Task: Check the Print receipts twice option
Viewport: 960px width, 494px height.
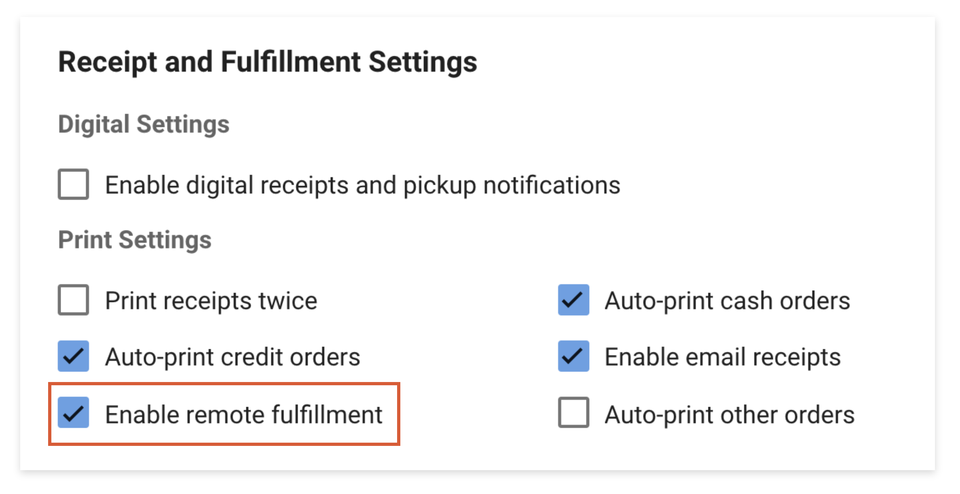Action: tap(73, 300)
